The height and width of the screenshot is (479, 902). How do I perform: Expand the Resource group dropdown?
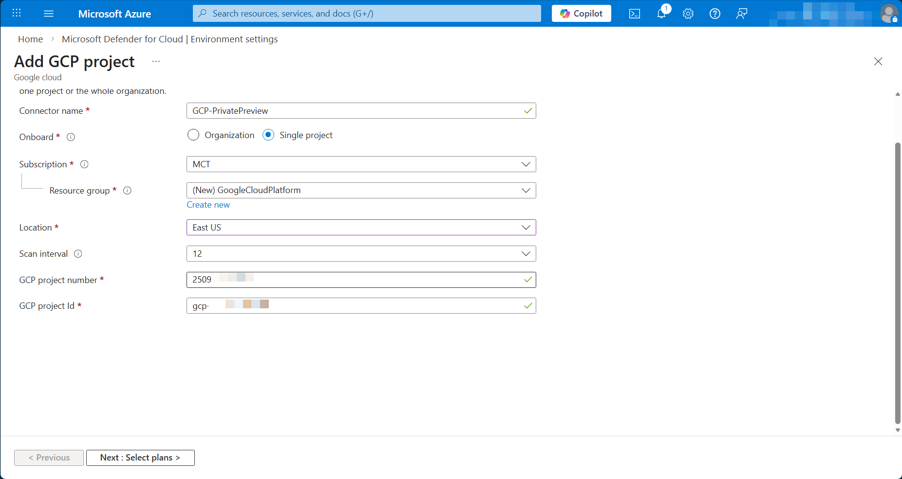(x=361, y=191)
